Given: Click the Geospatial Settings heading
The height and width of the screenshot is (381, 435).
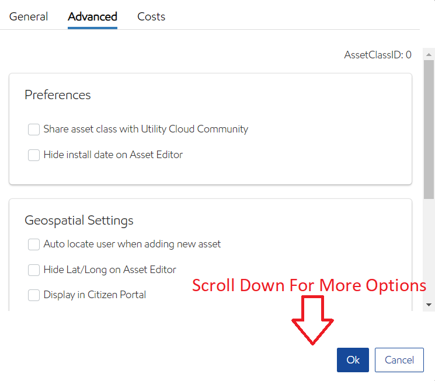Looking at the screenshot, I should click(x=79, y=221).
